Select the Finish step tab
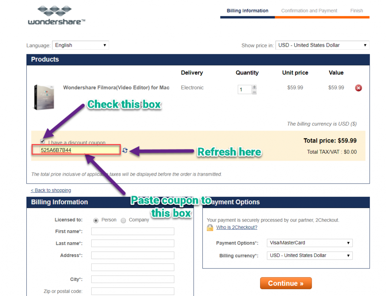 (357, 11)
